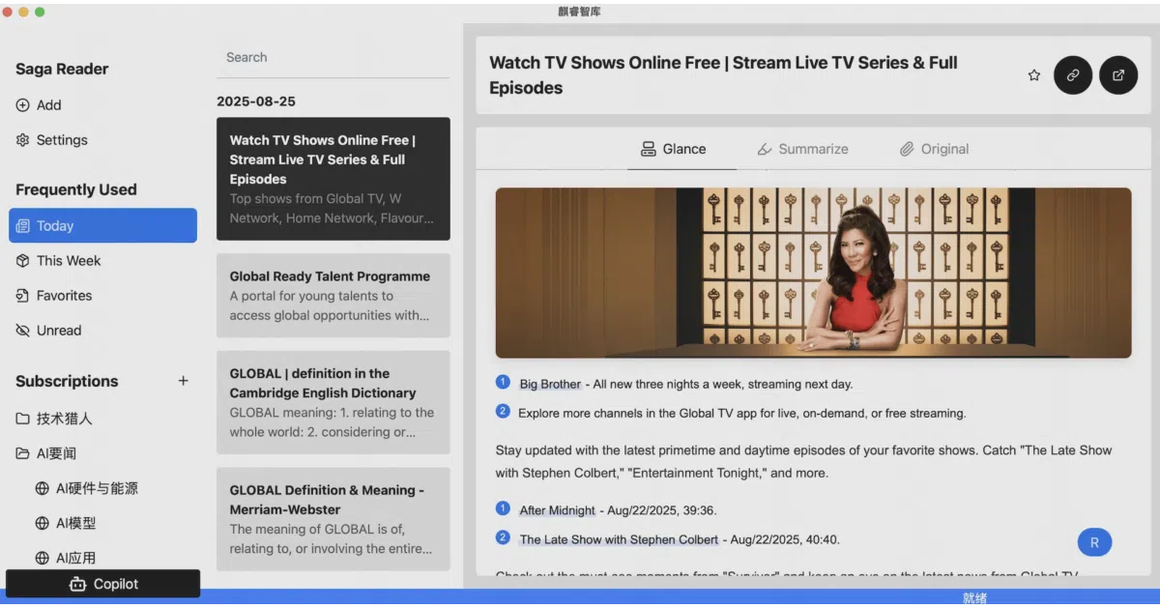Click the plus icon beside Subscriptions
This screenshot has height=609, width=1160.
183,381
